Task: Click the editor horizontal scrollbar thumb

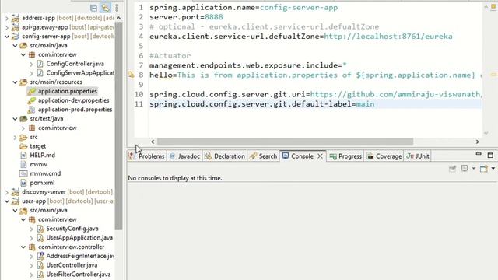Action: [286, 142]
